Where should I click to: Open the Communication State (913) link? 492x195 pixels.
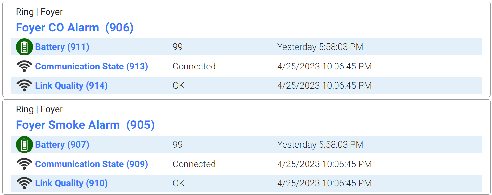tap(92, 66)
